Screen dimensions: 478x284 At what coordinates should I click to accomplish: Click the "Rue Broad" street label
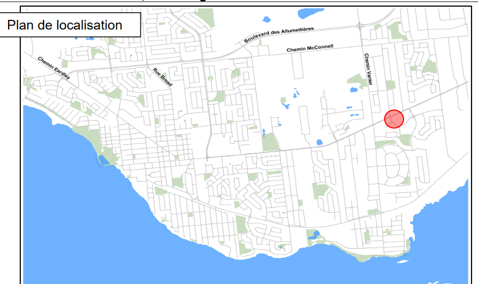pyautogui.click(x=162, y=77)
